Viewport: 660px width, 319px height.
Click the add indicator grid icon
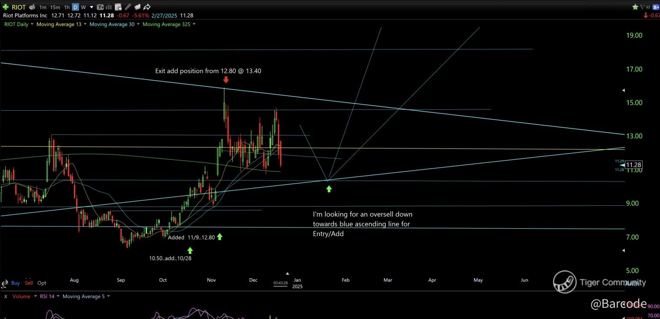pos(118,7)
